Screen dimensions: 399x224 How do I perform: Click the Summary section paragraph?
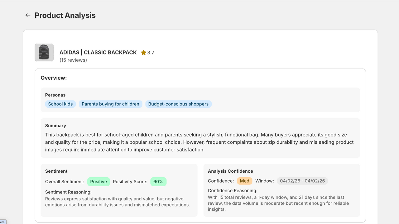(x=199, y=142)
